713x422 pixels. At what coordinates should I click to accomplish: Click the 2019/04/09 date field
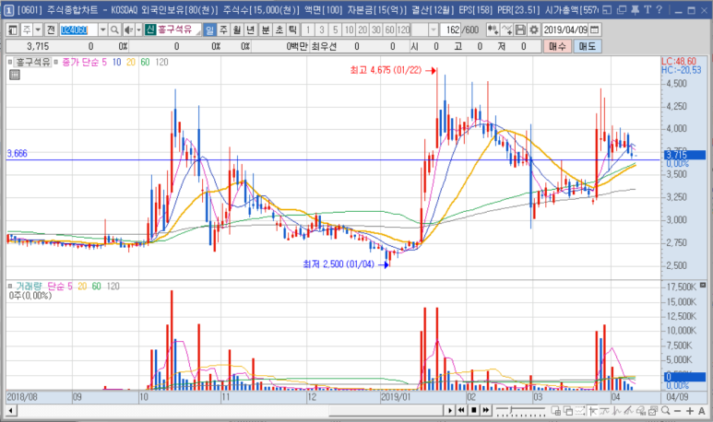(565, 30)
